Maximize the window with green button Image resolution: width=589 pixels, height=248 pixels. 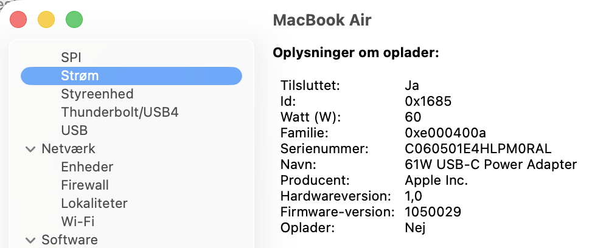(74, 19)
